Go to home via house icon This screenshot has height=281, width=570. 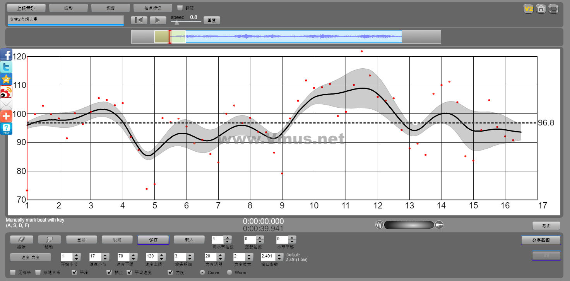[x=541, y=8]
